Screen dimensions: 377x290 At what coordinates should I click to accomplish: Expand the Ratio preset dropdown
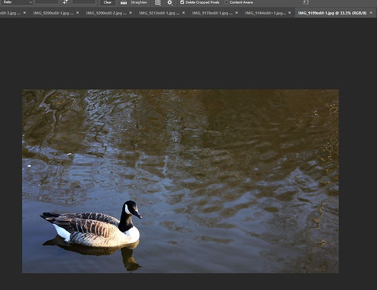point(17,3)
